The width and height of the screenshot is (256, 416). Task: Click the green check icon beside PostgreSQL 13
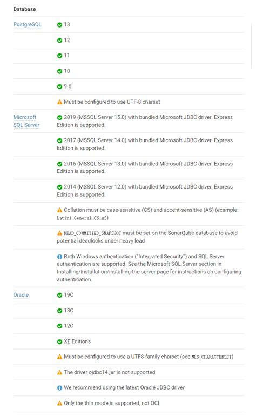pyautogui.click(x=60, y=25)
